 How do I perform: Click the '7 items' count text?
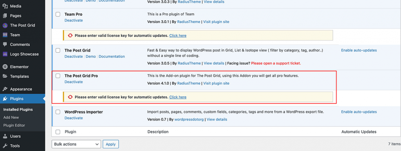point(394,144)
